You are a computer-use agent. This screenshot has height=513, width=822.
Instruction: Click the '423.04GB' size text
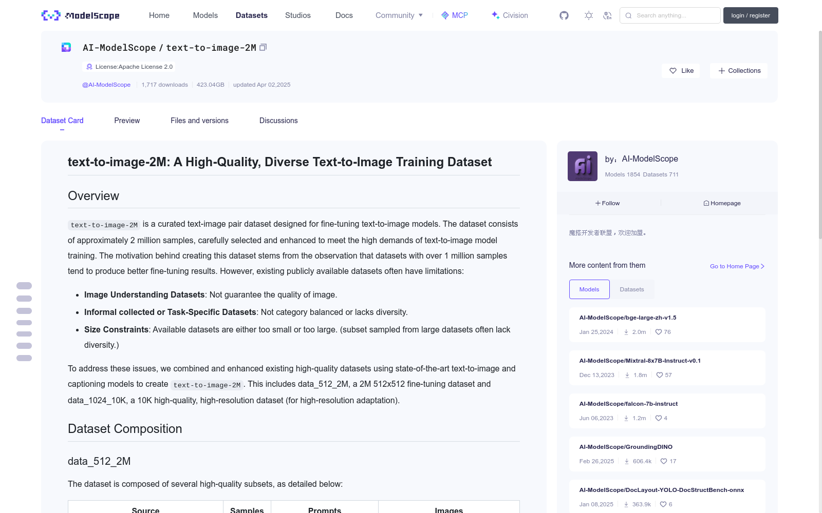click(211, 85)
